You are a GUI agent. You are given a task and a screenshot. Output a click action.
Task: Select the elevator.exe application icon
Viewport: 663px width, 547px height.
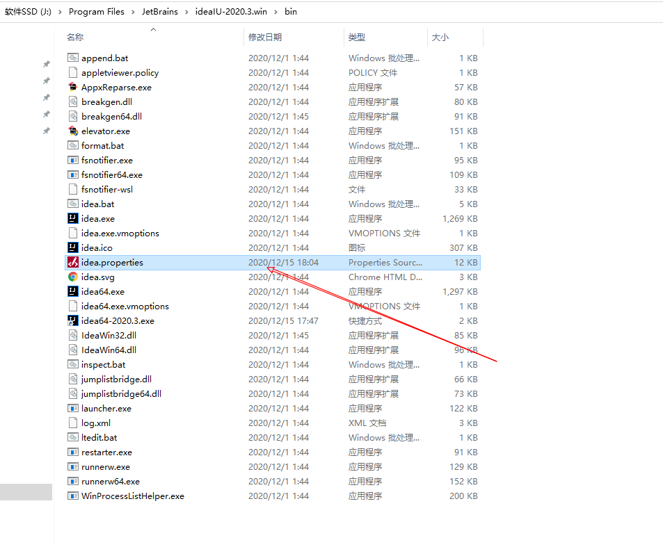pos(74,131)
